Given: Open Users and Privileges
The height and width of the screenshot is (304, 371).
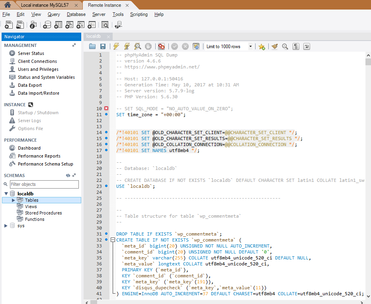Looking at the screenshot, I should click(38, 69).
